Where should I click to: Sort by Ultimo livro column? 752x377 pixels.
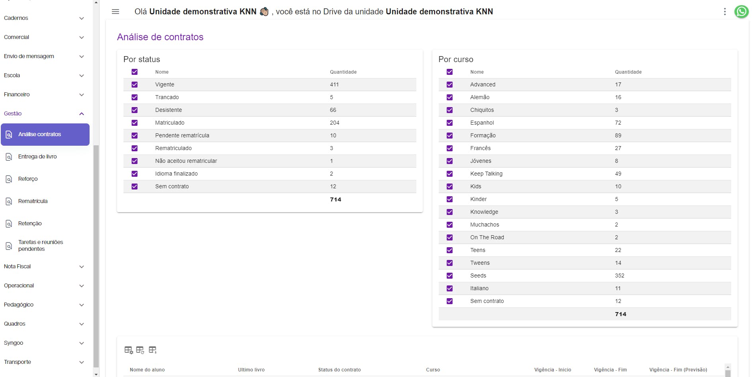(251, 370)
